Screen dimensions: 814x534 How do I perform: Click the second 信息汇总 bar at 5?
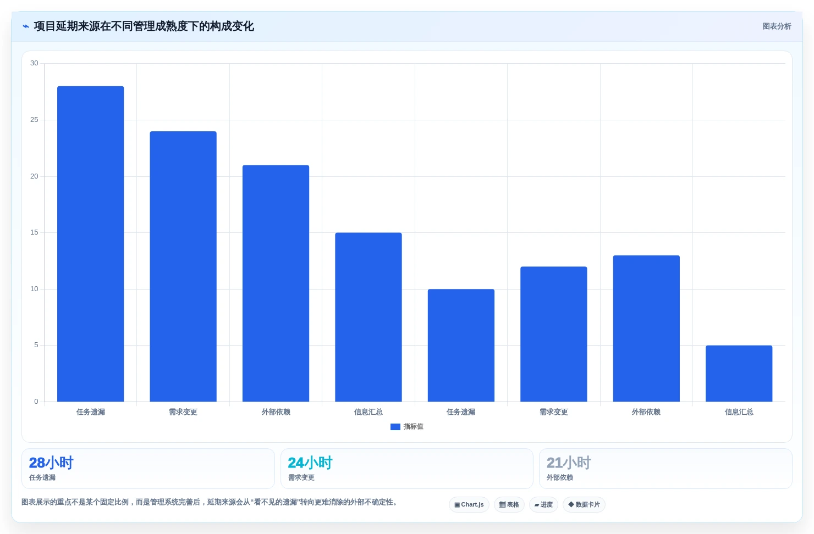(x=739, y=374)
